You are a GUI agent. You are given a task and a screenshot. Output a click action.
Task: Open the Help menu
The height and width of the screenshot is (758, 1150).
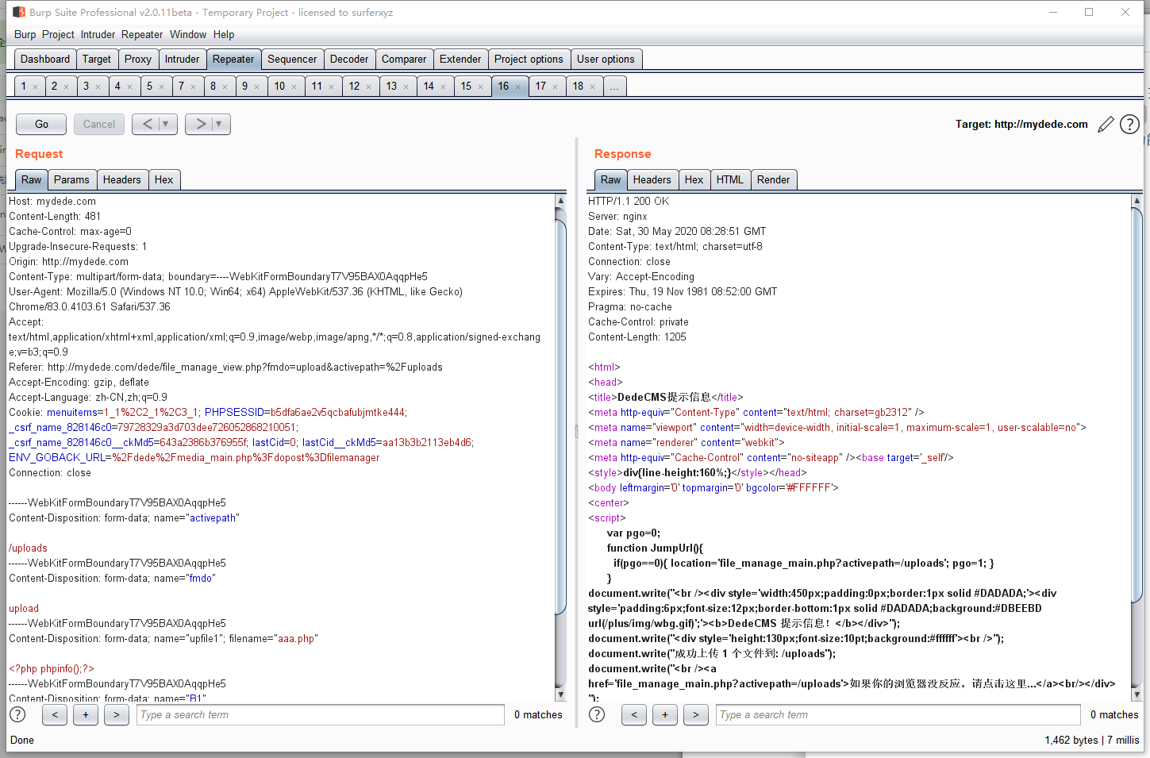point(224,34)
